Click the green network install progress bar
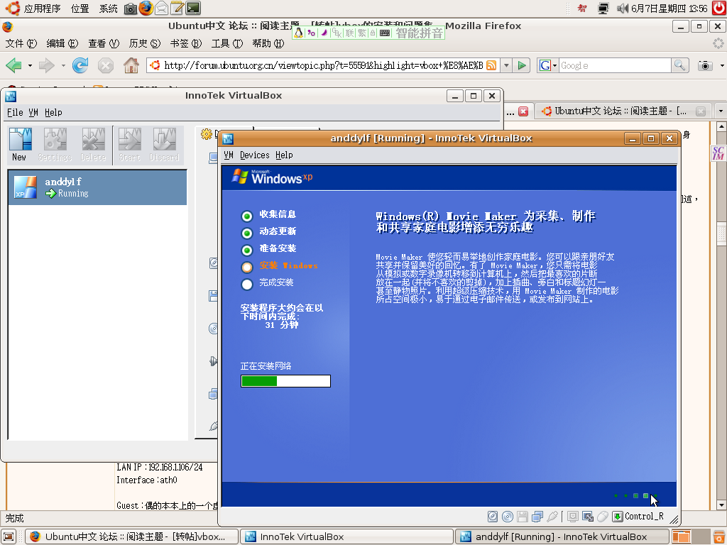 click(285, 381)
